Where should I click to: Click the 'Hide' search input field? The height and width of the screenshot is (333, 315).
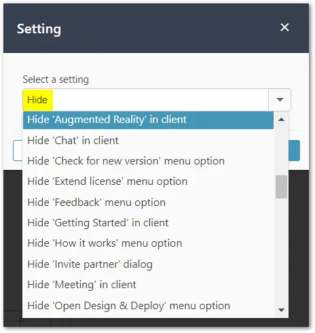coord(145,100)
